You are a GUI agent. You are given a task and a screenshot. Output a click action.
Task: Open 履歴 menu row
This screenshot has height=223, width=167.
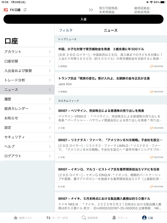click(27, 99)
